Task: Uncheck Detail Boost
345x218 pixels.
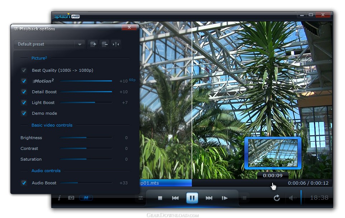Action: [24, 92]
